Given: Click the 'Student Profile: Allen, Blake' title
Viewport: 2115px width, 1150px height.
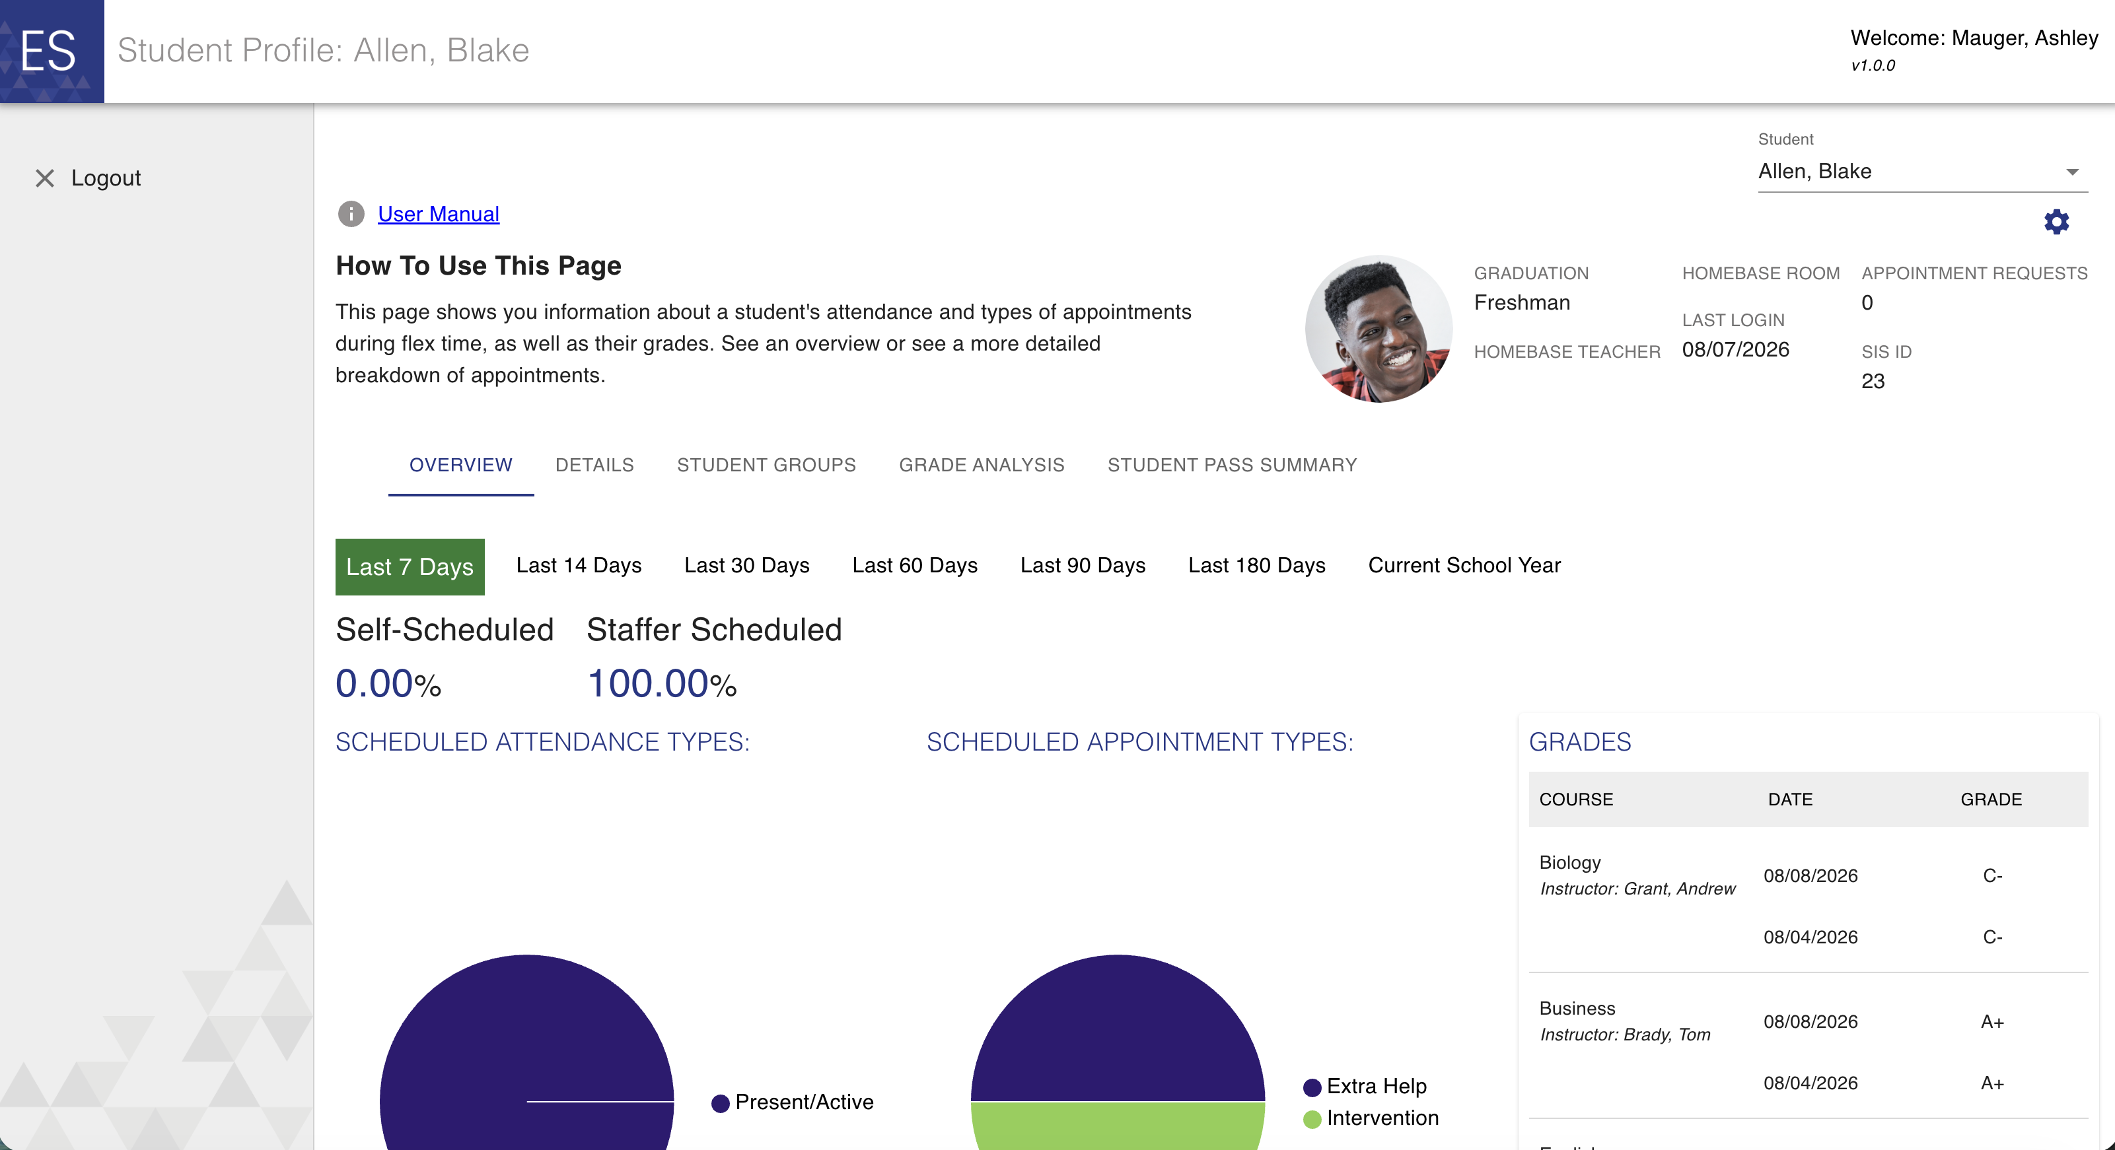Looking at the screenshot, I should pos(324,51).
